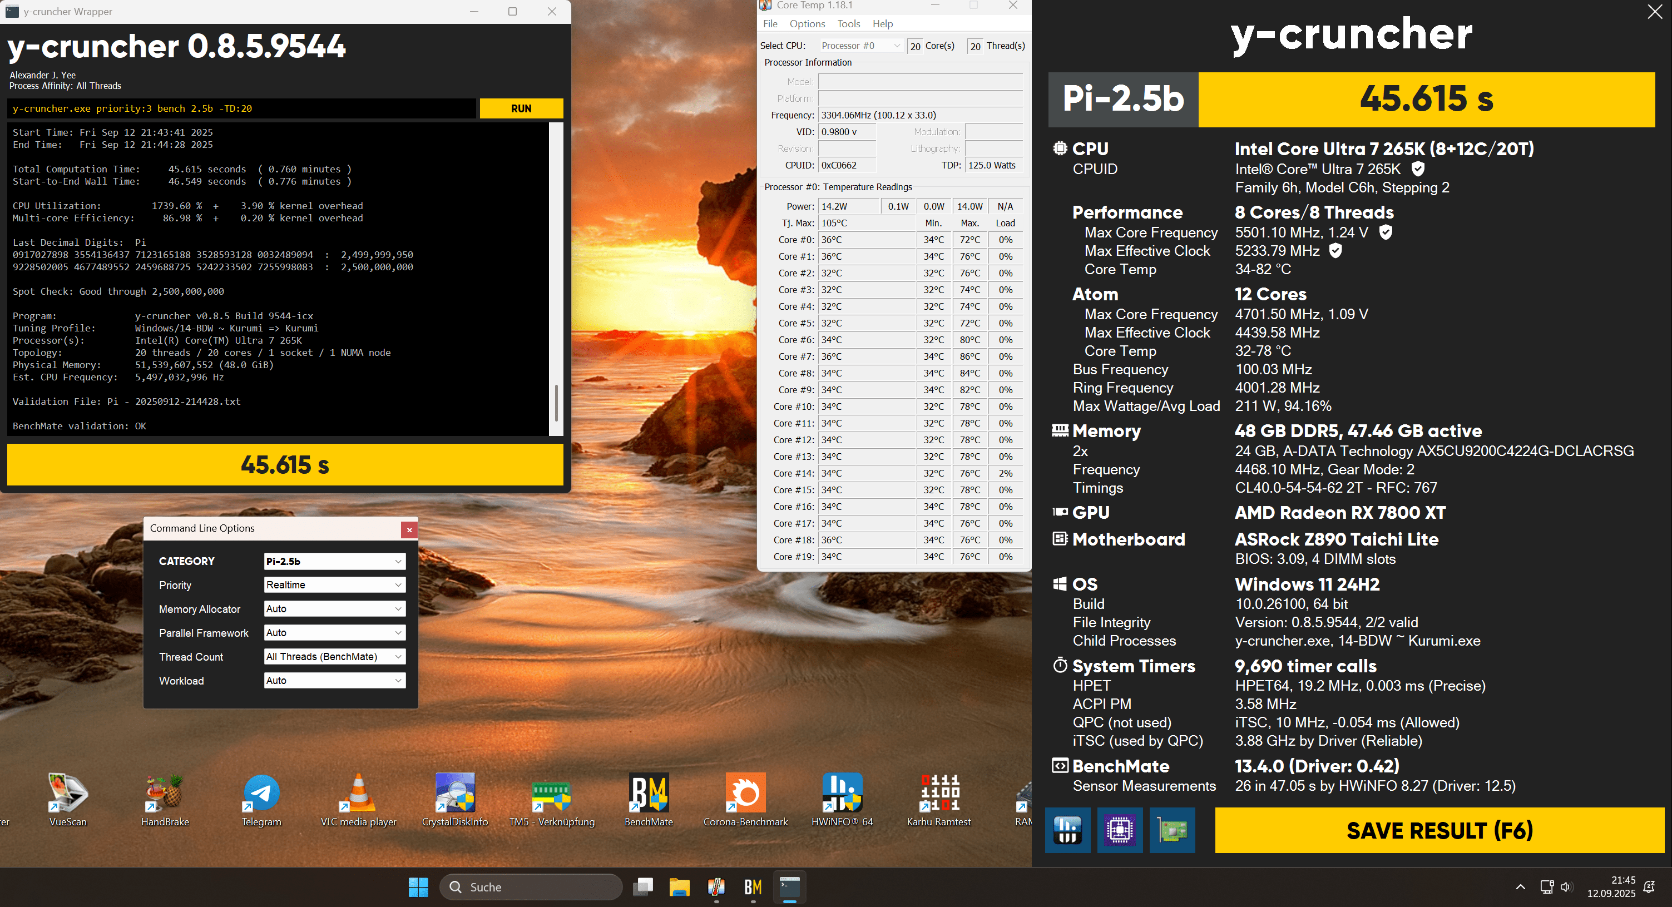The width and height of the screenshot is (1672, 907).
Task: Open the Priority Realtime dropdown
Action: tap(334, 584)
